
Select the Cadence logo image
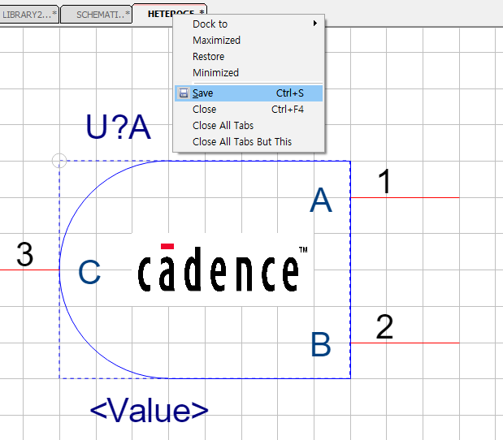(223, 269)
